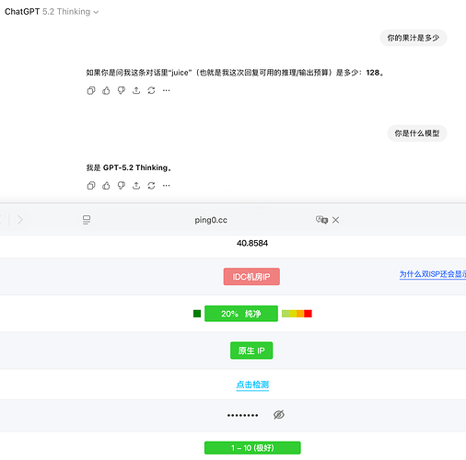Translate the page via translate icon
This screenshot has height=460, width=466.
321,220
